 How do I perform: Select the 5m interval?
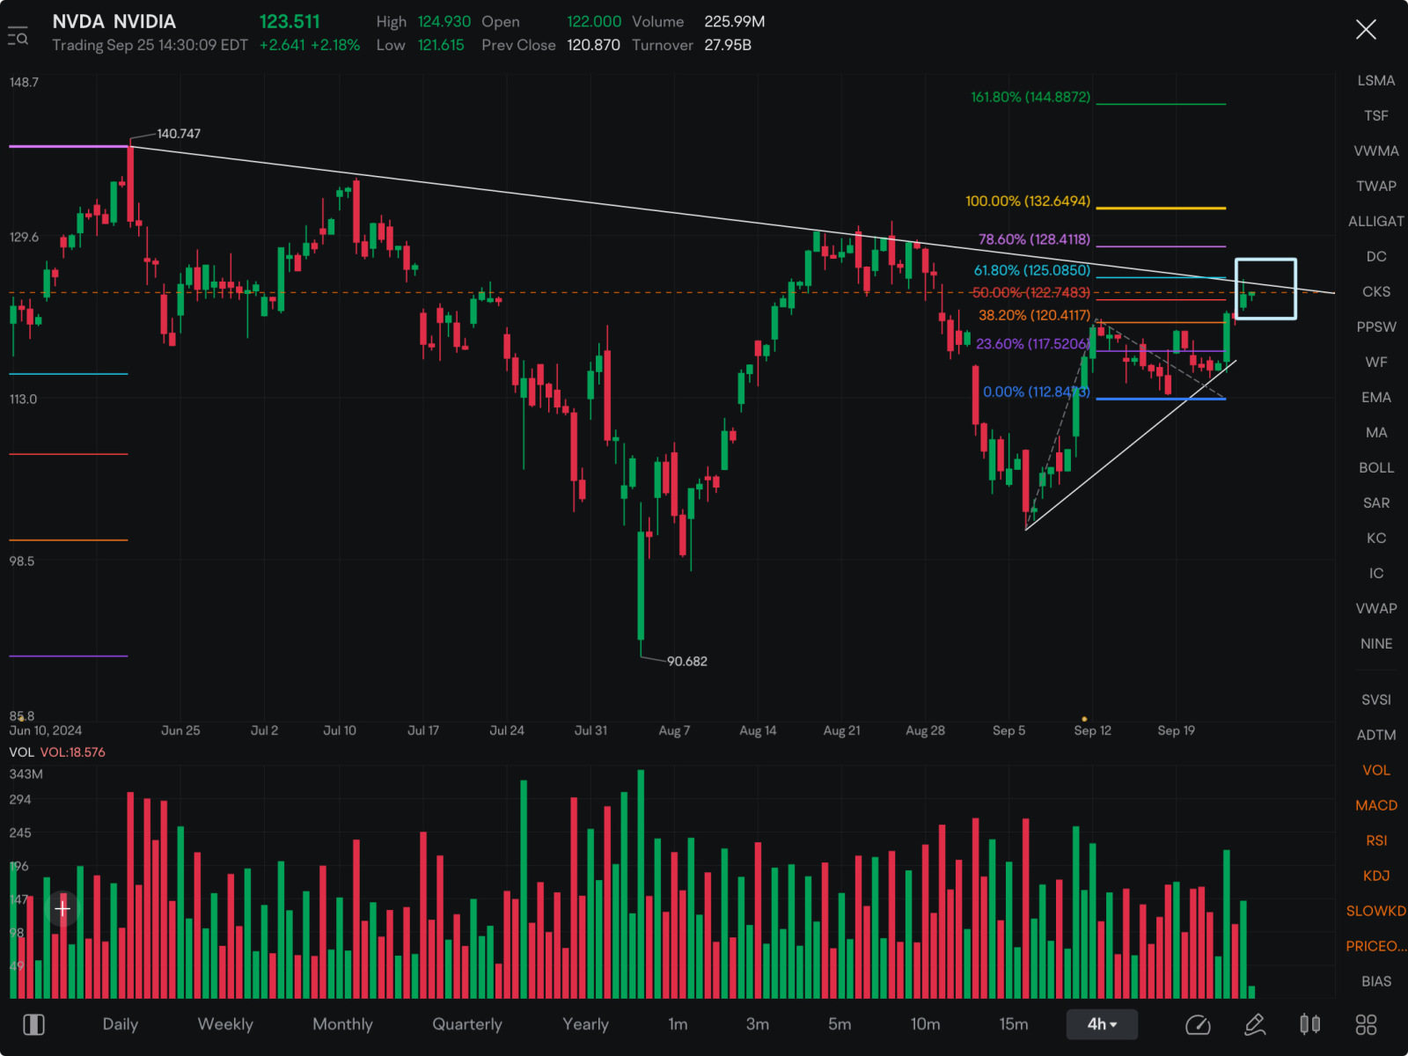[840, 1024]
